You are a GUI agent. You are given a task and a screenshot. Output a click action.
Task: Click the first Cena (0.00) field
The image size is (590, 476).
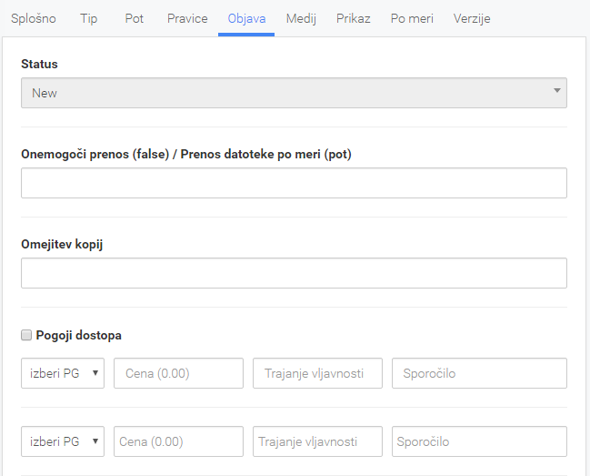179,373
